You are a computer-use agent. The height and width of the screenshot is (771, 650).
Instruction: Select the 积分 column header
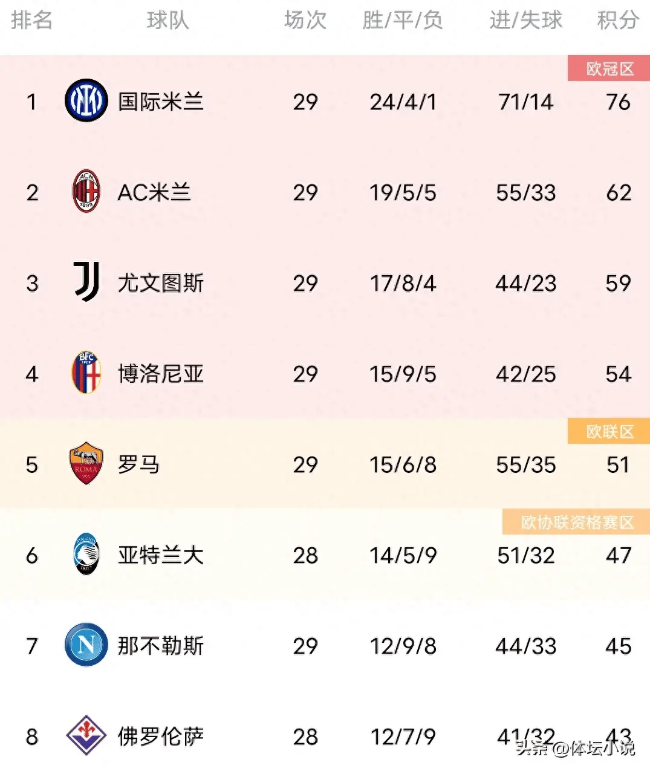click(x=618, y=20)
